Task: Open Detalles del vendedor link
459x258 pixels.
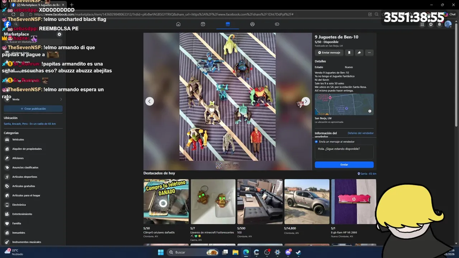Action: point(360,133)
